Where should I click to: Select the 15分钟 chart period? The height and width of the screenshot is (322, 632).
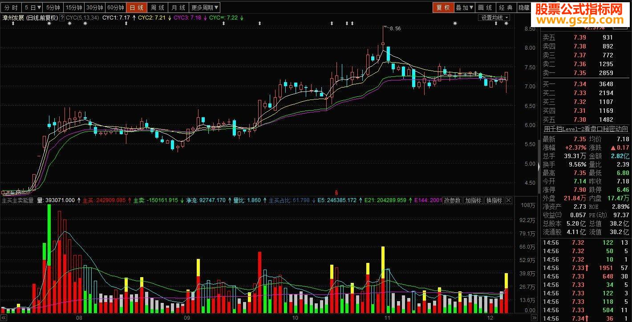tap(73, 8)
